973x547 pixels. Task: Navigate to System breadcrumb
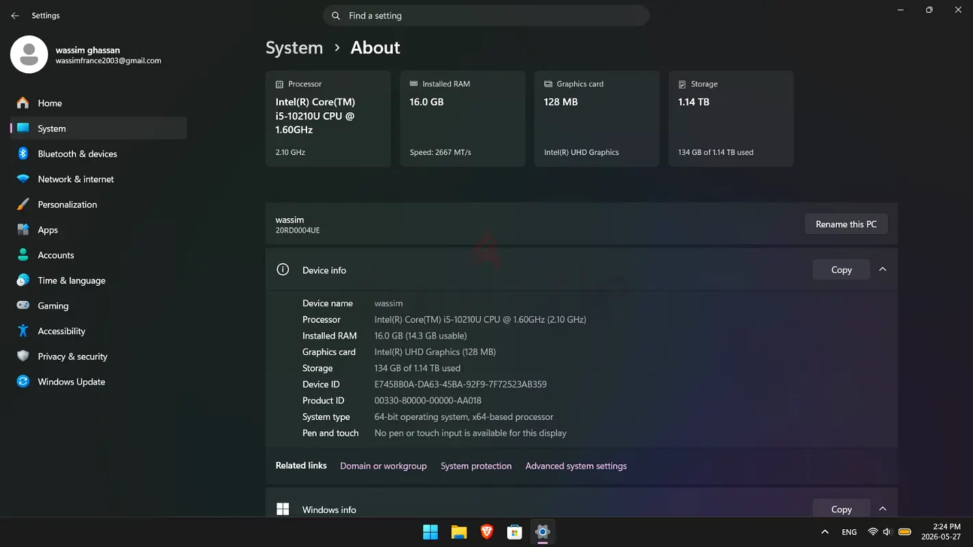(294, 48)
